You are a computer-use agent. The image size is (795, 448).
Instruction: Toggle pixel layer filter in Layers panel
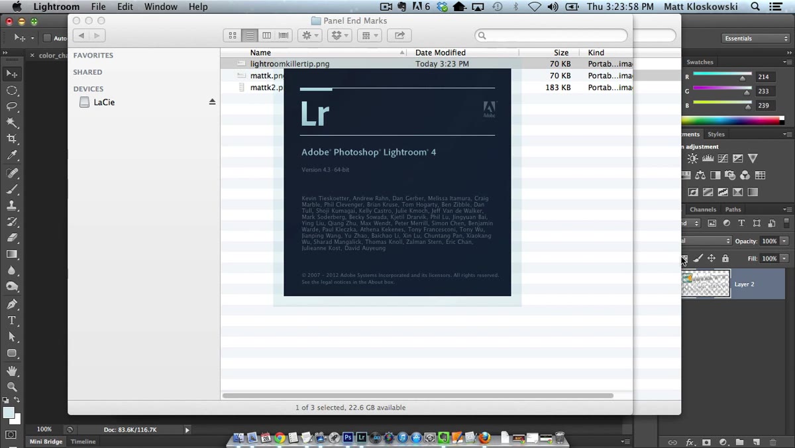pyautogui.click(x=712, y=223)
